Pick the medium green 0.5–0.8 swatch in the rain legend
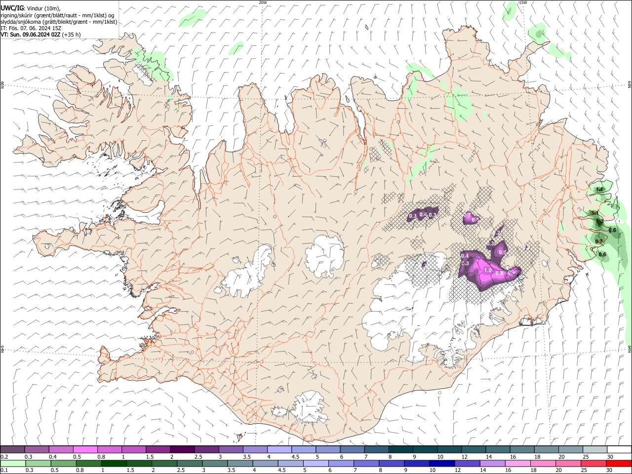Screen dimensions: 632x474 click(x=64, y=464)
